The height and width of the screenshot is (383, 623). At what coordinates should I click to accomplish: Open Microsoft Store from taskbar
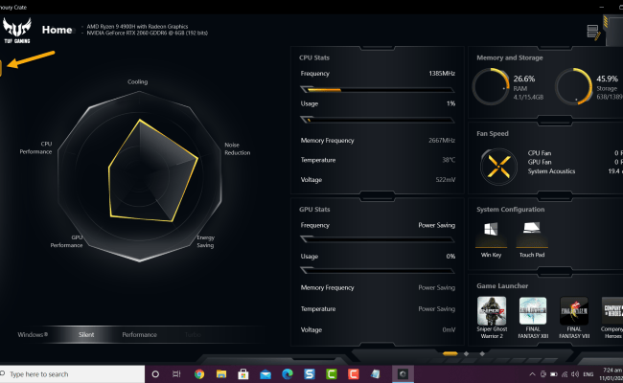point(243,373)
